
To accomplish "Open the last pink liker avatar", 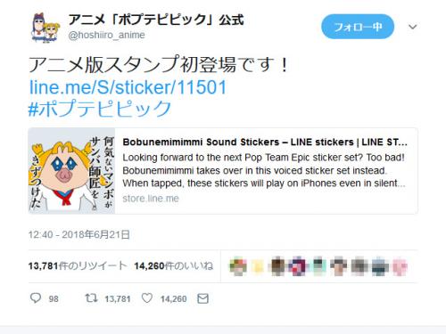I will tap(400, 266).
